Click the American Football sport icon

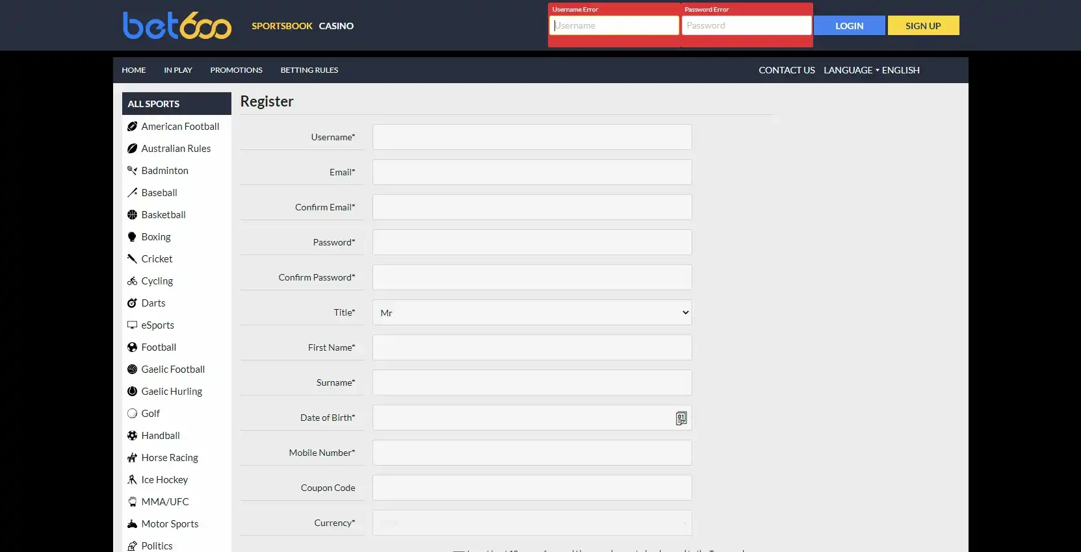[132, 127]
